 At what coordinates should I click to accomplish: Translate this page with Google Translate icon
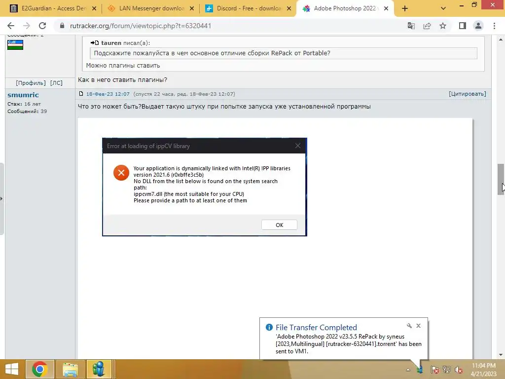pos(411,26)
